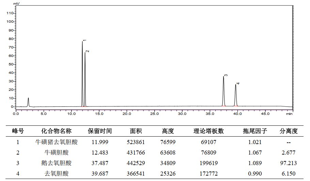This screenshot has height=181, width=310.
Task: Select the 分离度 column header
Action: 289,131
